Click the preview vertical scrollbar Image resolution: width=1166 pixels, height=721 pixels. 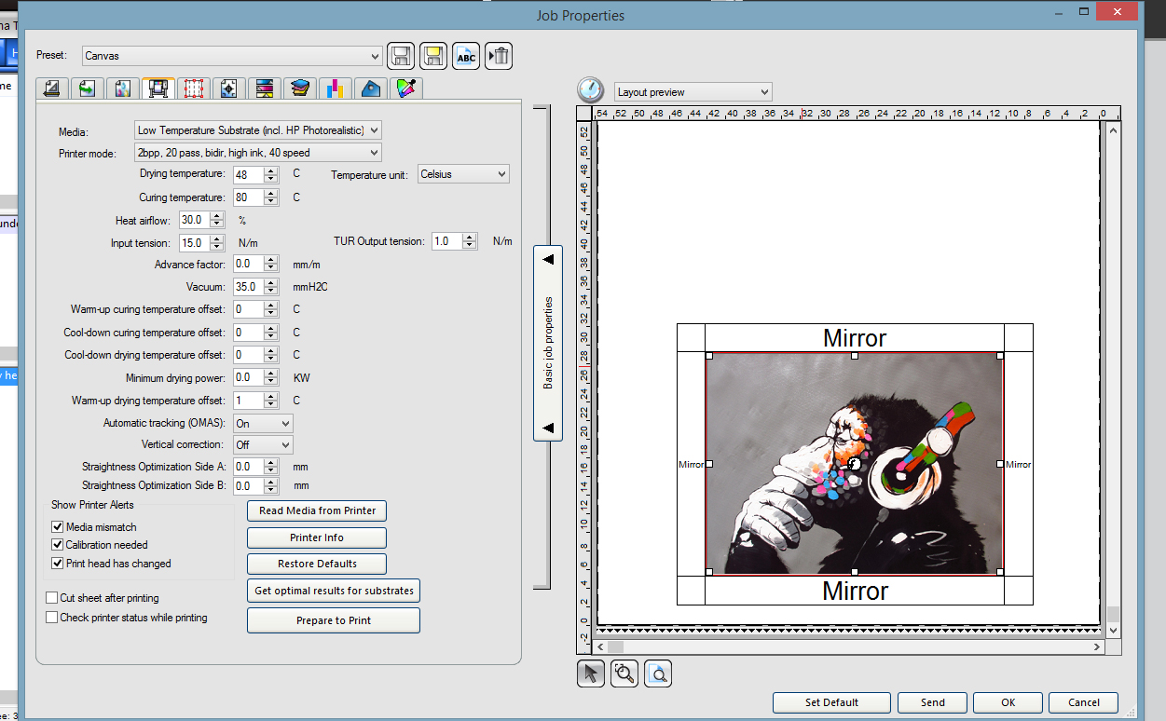1112,380
